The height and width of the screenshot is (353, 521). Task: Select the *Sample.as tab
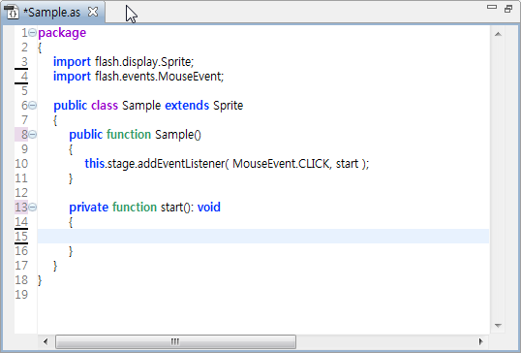tap(52, 13)
